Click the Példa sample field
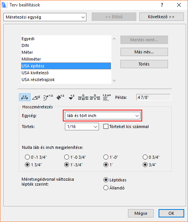 (x=153, y=97)
